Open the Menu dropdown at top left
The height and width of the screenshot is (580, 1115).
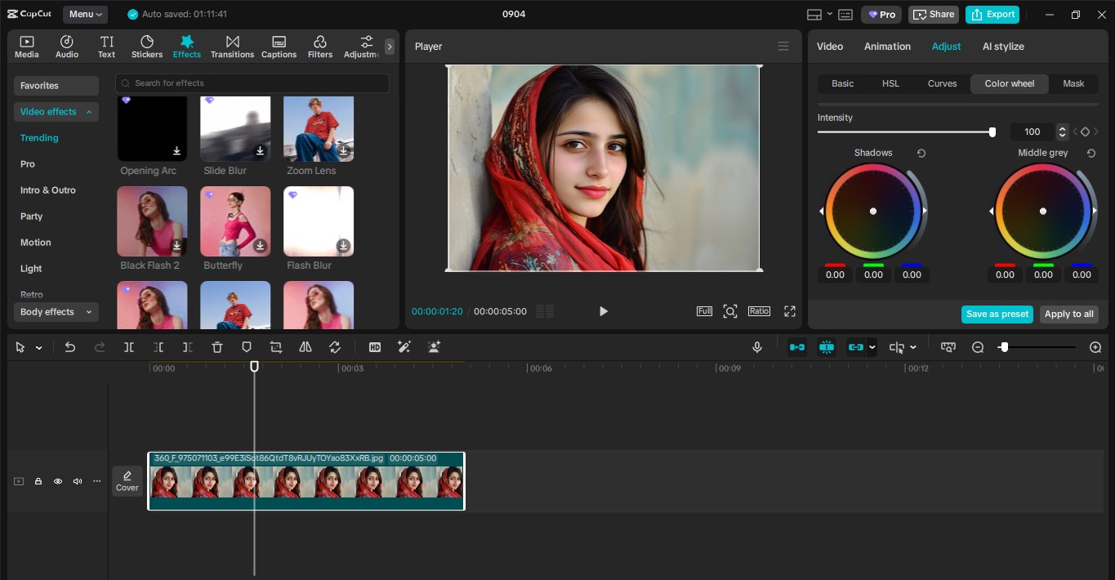[85, 14]
